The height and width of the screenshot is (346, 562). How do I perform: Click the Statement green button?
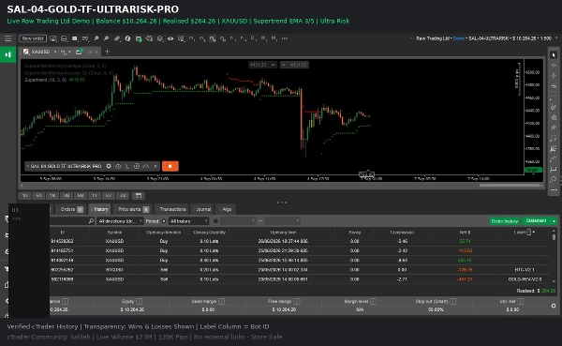tap(536, 220)
